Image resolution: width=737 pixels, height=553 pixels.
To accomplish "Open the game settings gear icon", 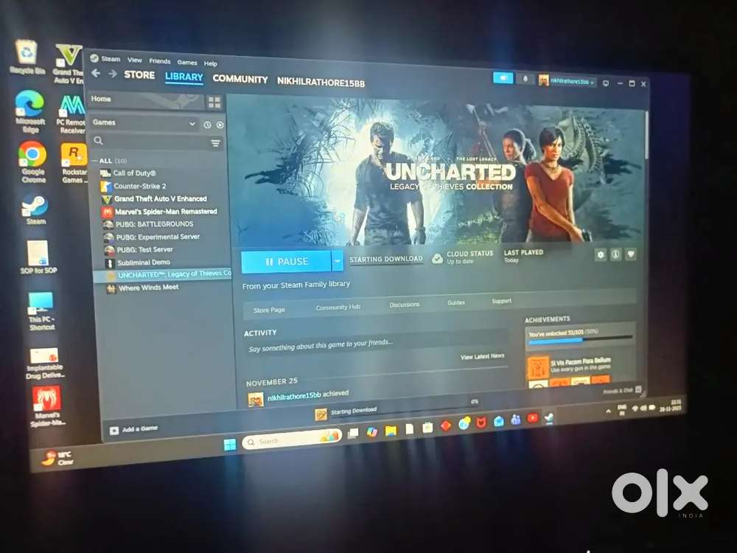I will pos(601,254).
